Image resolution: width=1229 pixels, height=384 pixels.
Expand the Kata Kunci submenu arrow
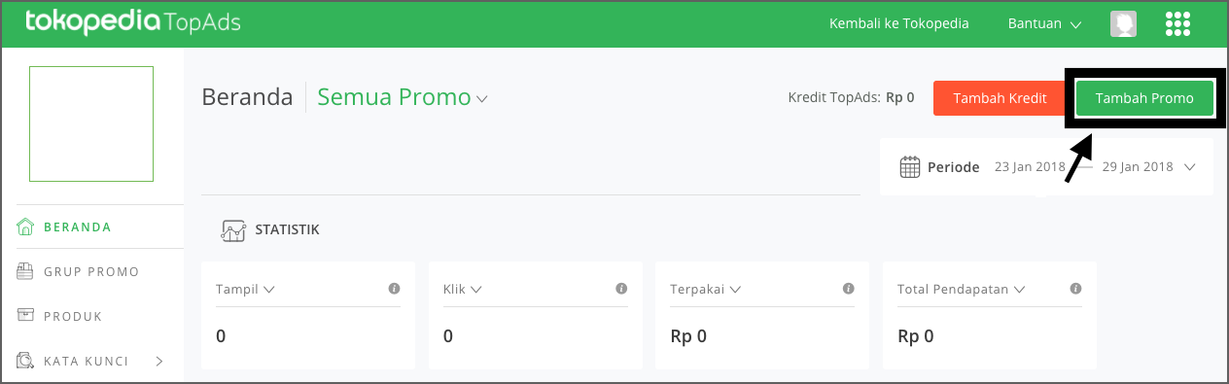[x=159, y=362]
